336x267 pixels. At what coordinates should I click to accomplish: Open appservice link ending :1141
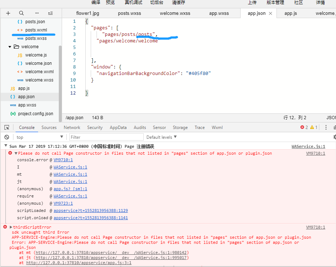(x=91, y=218)
